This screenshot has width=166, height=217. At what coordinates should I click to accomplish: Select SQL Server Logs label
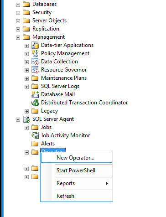tap(60, 86)
